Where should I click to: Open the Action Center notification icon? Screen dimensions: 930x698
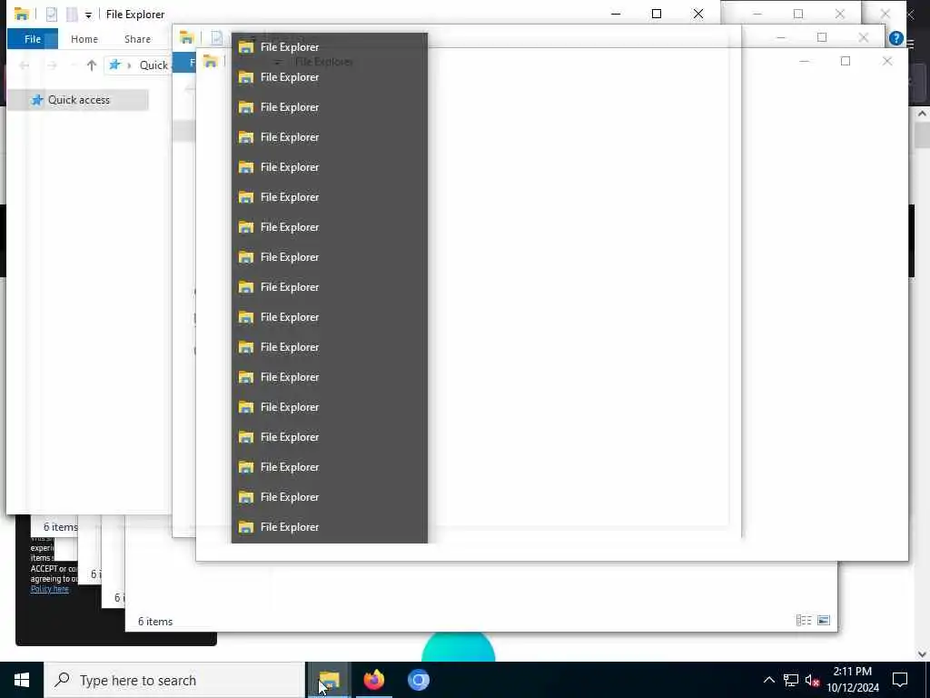pos(900,680)
